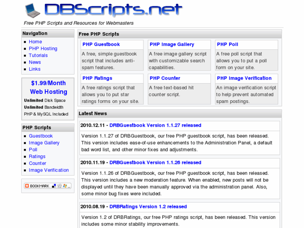
Task: Open Links navigation link
Action: click(x=35, y=69)
